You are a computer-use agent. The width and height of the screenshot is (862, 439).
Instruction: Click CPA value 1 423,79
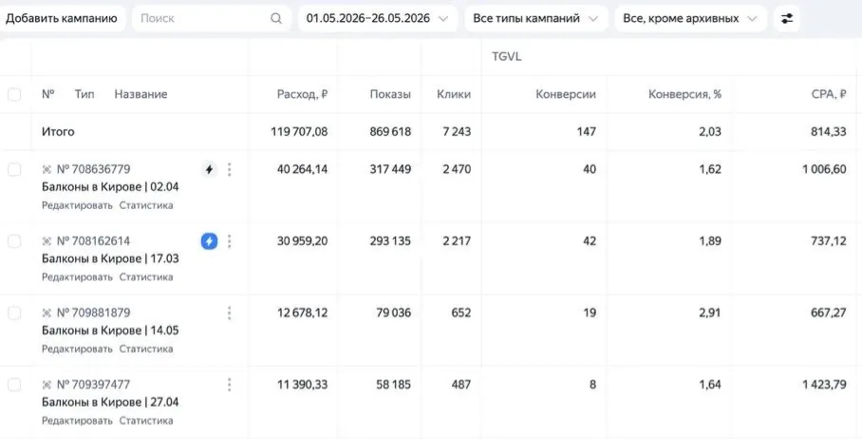(825, 385)
